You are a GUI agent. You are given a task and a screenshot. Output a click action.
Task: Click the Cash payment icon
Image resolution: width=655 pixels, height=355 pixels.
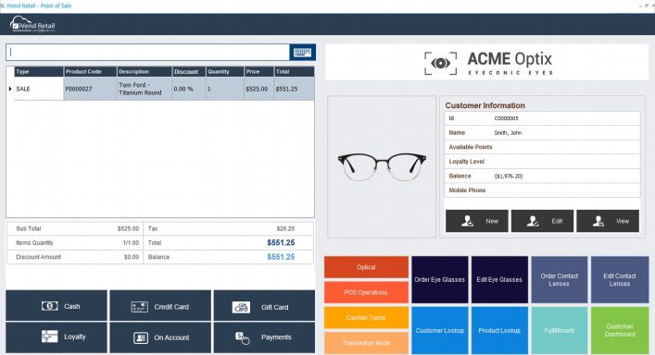click(x=50, y=306)
